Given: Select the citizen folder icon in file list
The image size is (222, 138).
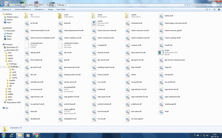Looking at the screenshot, I should coord(94,16).
